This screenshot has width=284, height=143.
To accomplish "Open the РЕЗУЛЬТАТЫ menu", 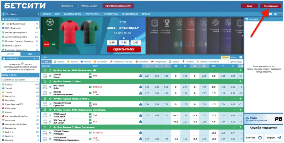I will pyautogui.click(x=92, y=14).
